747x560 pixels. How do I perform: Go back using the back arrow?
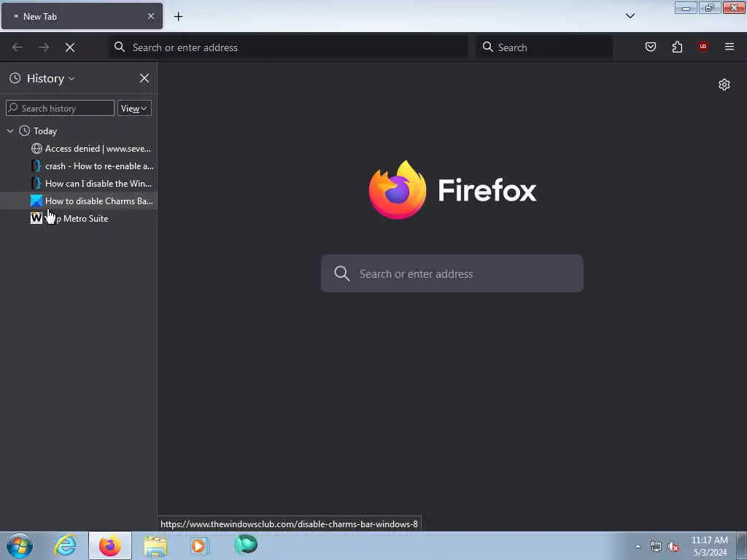[x=18, y=47]
